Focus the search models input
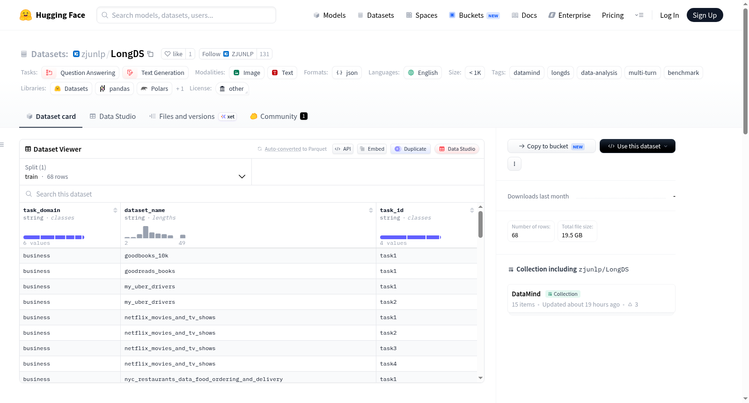The image size is (749, 403). [186, 15]
